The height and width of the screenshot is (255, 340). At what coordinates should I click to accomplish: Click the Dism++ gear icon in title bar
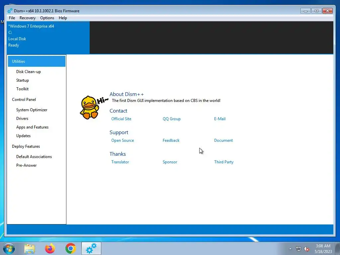10,11
